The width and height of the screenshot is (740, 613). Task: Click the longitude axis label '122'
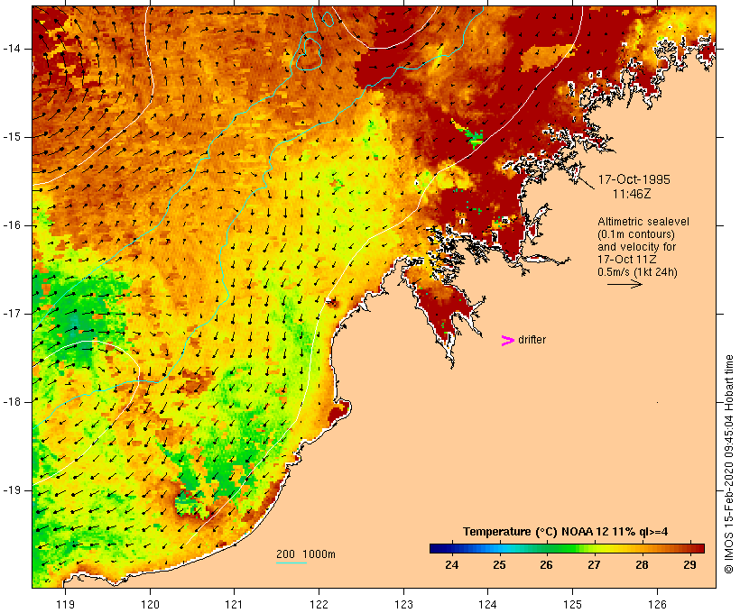(x=319, y=604)
